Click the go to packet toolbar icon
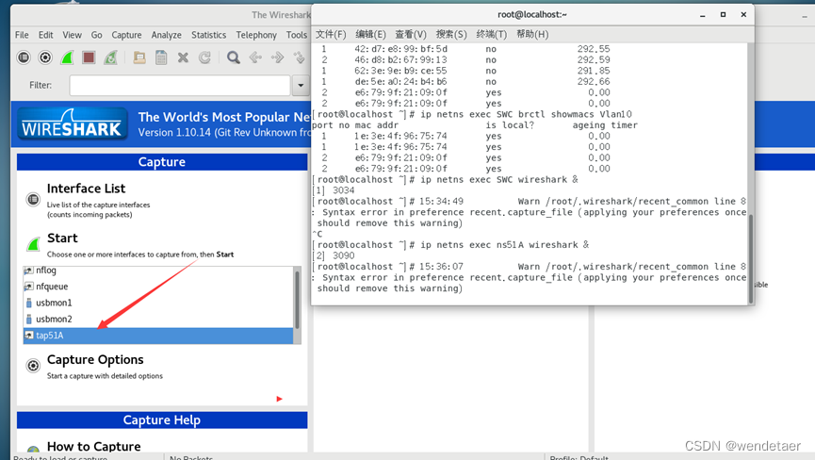 pos(299,57)
